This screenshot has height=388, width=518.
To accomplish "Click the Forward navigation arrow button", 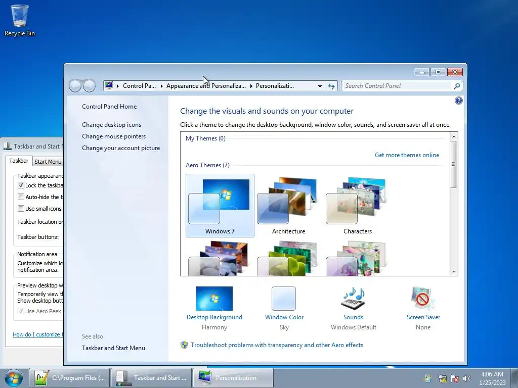I will (89, 86).
